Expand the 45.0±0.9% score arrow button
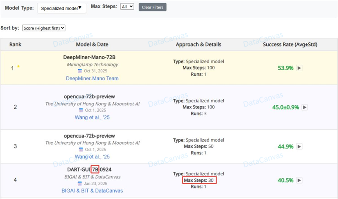Screen dimensions: 338x199 (x=304, y=107)
